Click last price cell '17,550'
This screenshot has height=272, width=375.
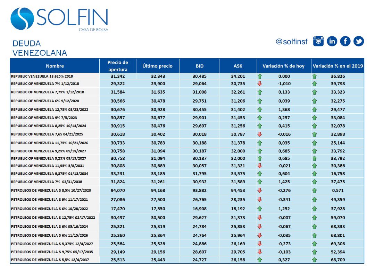point(158,209)
